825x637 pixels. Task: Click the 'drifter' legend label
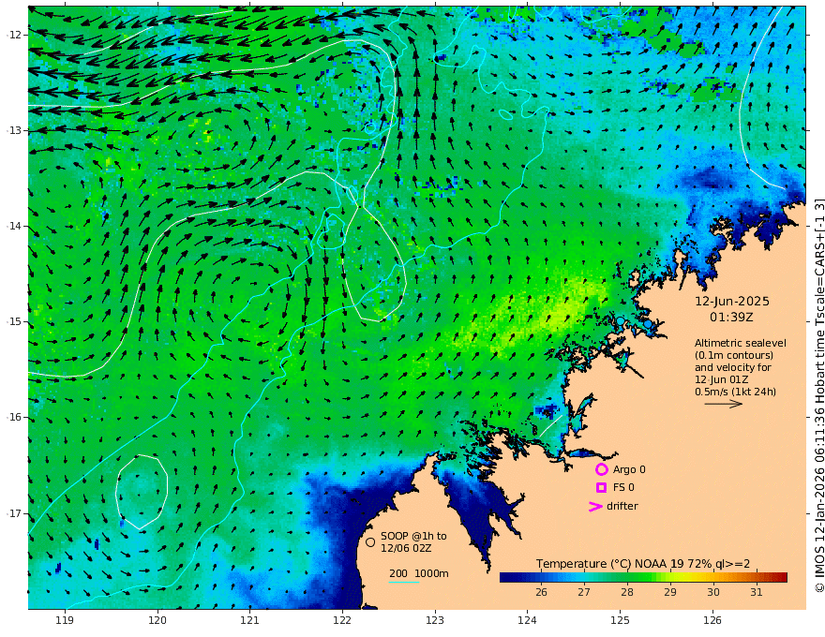pyautogui.click(x=622, y=506)
